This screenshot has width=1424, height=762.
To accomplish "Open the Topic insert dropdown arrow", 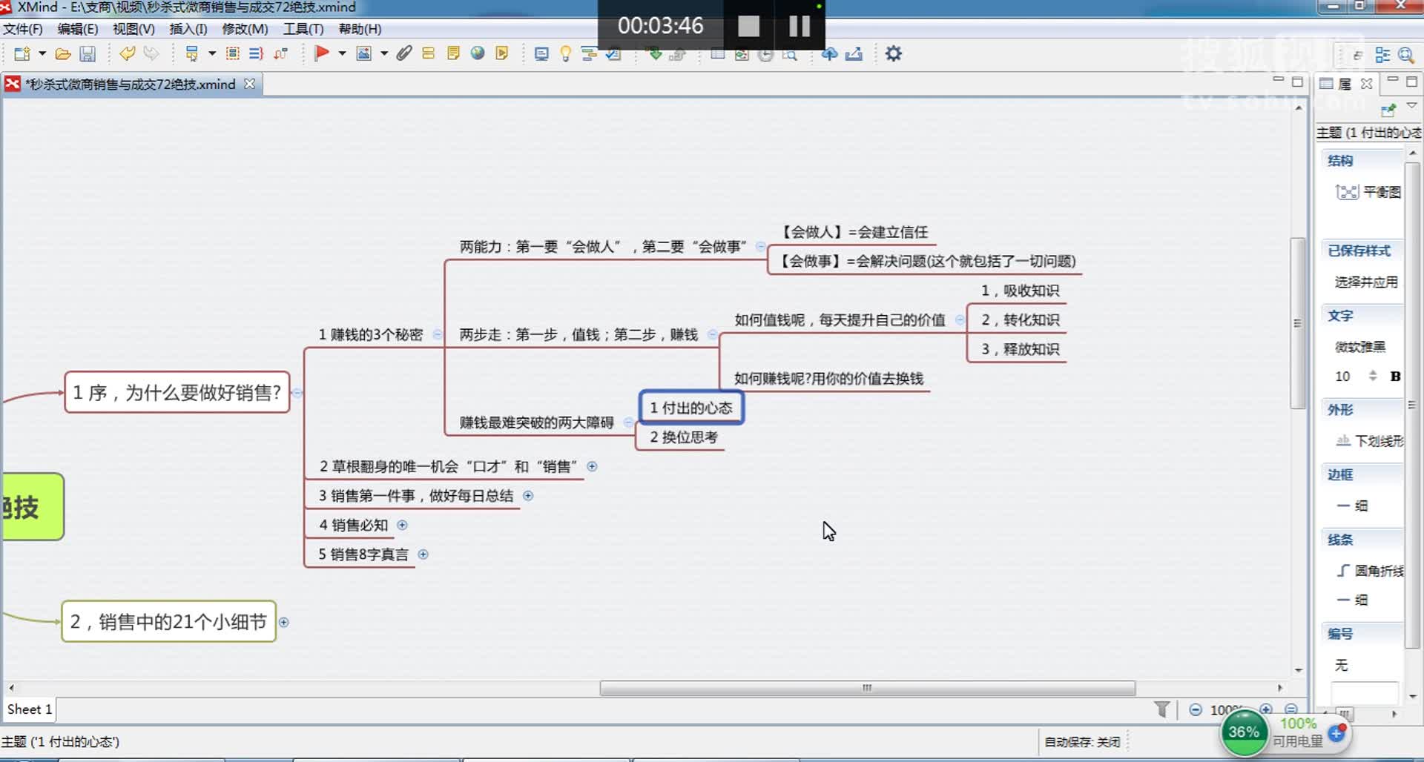I will tap(212, 53).
